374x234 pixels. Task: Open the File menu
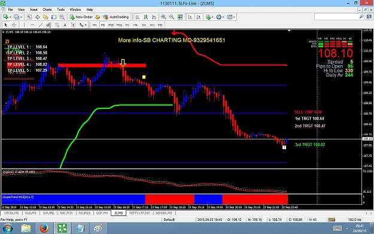click(x=11, y=10)
